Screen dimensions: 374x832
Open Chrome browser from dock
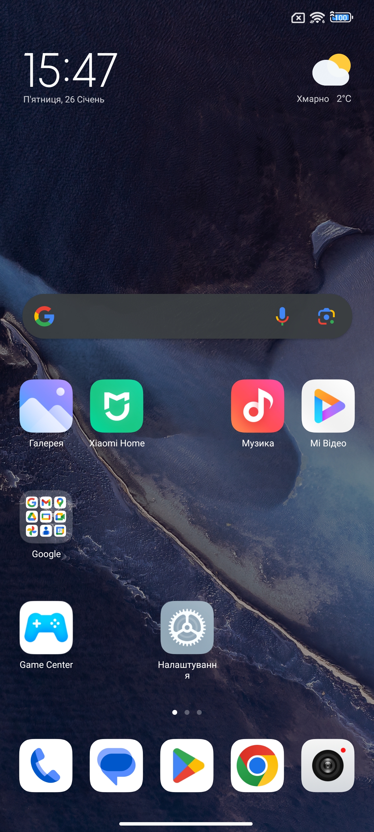tap(257, 765)
